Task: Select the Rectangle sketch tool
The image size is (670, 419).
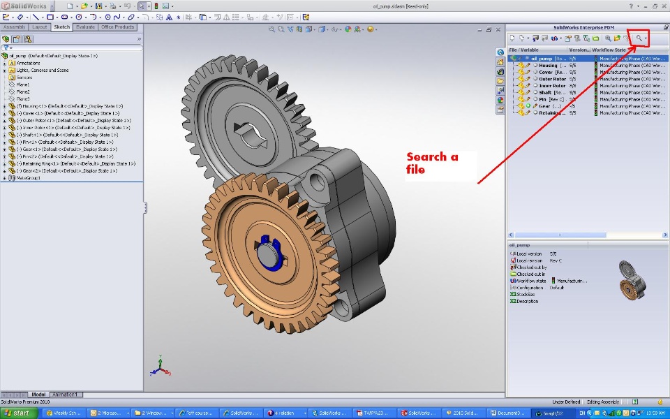Action: 50,17
